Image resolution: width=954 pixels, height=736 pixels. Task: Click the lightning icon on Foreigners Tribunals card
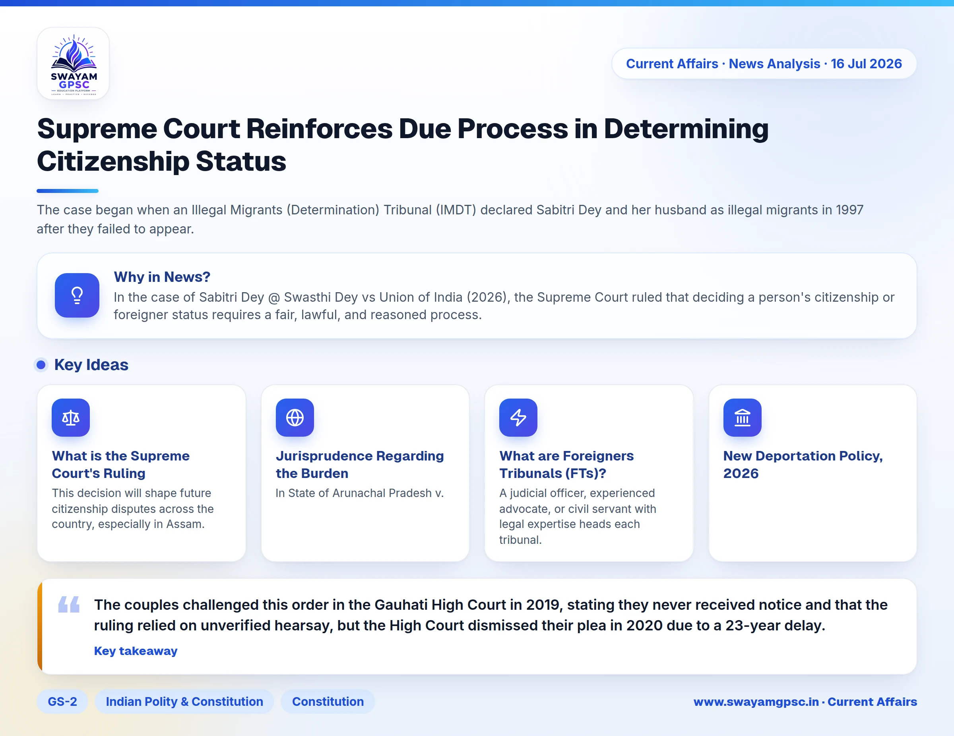pos(518,418)
